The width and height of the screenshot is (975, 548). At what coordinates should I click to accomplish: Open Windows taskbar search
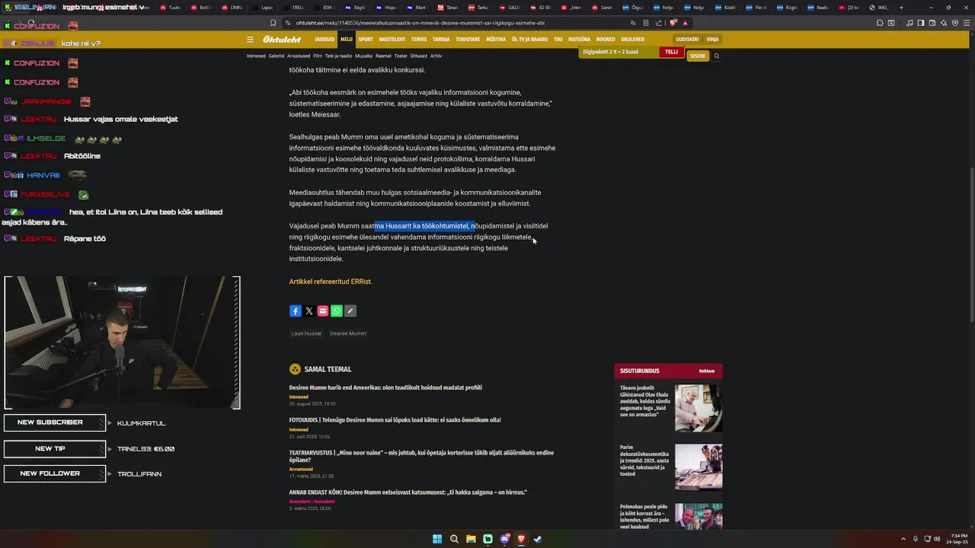[454, 539]
